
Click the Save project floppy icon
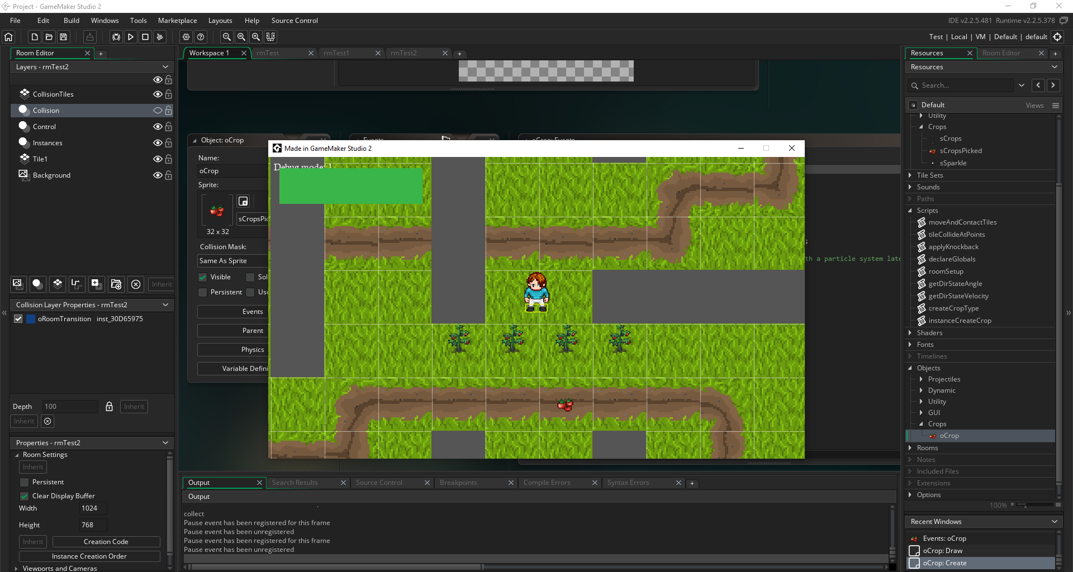(64, 37)
